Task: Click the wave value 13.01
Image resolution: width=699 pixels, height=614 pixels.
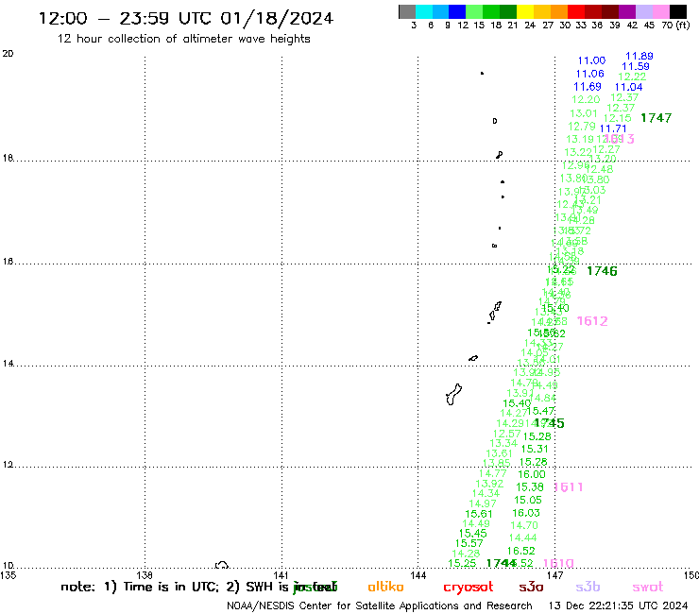Action: [584, 113]
